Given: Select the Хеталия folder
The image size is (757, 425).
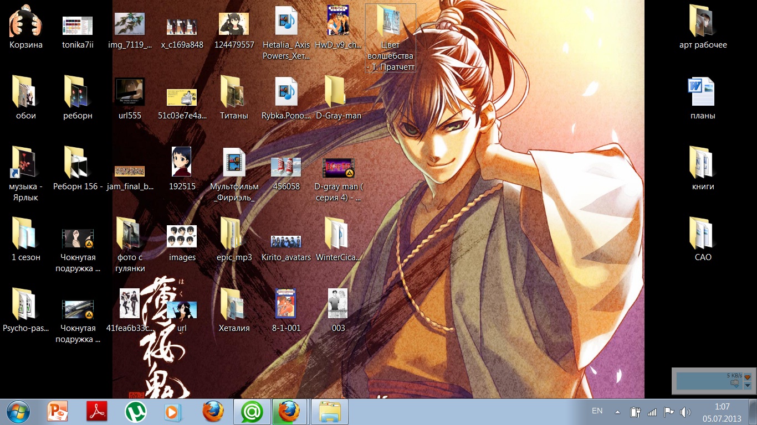Looking at the screenshot, I should tap(234, 311).
